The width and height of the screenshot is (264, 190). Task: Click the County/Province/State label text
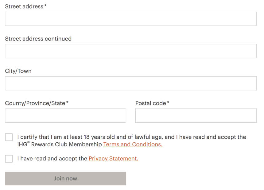tap(35, 103)
